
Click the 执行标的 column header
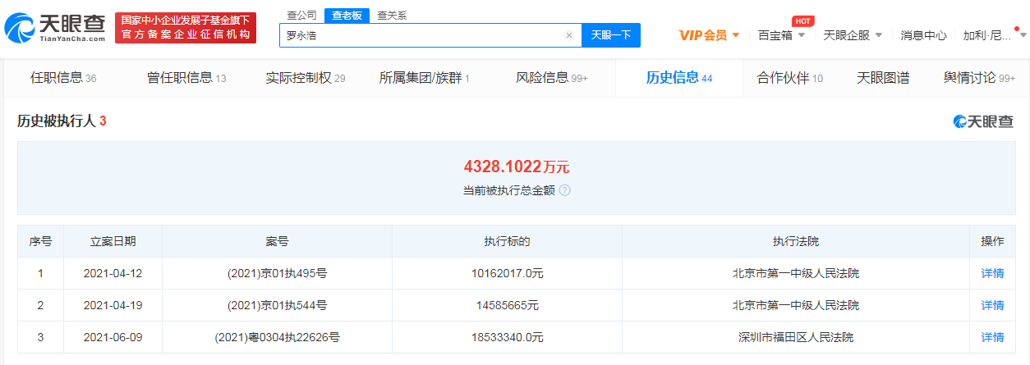pyautogui.click(x=507, y=241)
